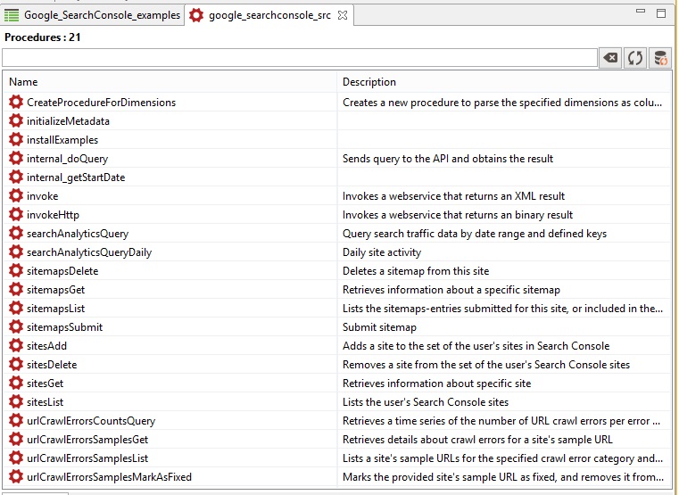Click the database refresh metadata icon
Screen dimensions: 679x495
click(660, 58)
